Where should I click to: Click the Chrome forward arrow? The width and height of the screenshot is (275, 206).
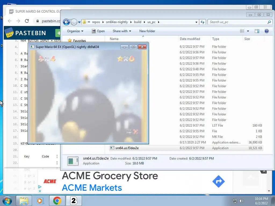pos(18,21)
